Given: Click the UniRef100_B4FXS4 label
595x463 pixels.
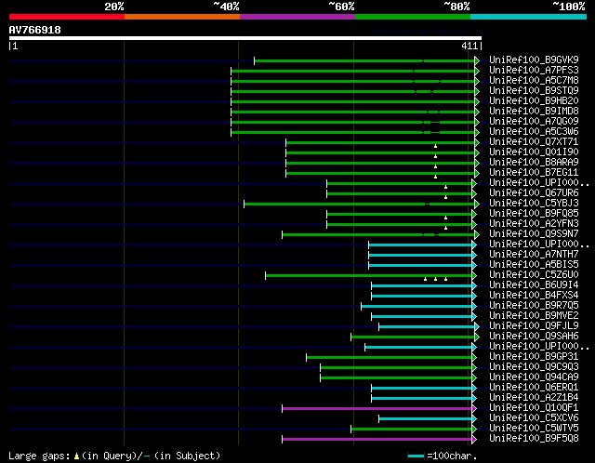Looking at the screenshot, I should pos(534,296).
